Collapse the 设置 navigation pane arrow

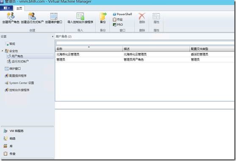point(52,36)
